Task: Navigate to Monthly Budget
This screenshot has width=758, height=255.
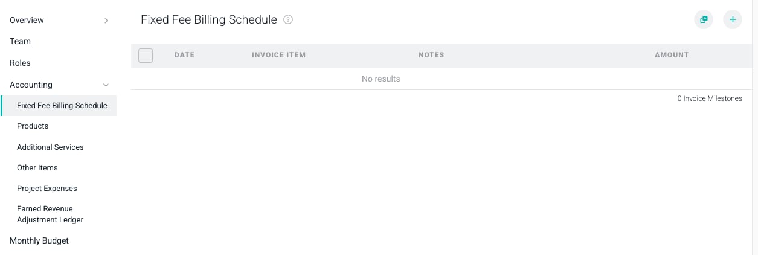Action: click(x=39, y=240)
